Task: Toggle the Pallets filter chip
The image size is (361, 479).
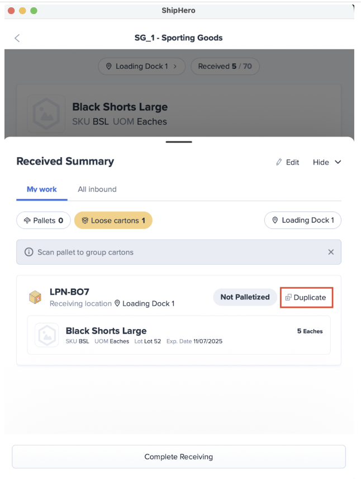Action: pos(44,220)
